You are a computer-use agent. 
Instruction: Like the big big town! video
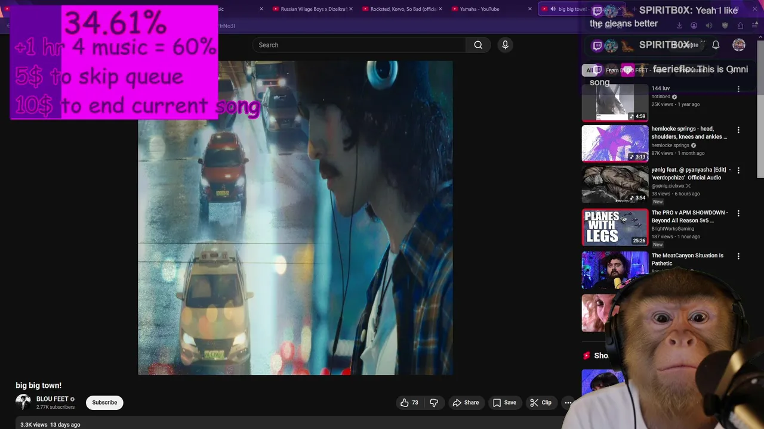click(409, 403)
